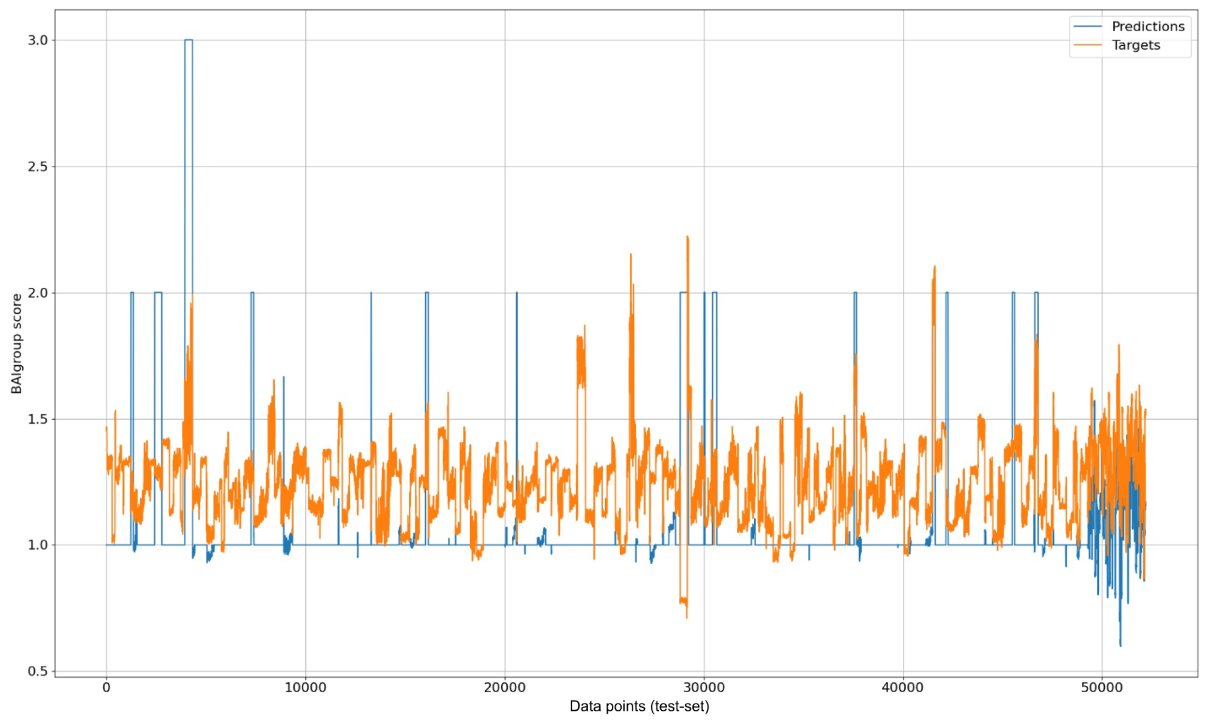Click the orange Targets legend line swatch

click(x=1088, y=45)
